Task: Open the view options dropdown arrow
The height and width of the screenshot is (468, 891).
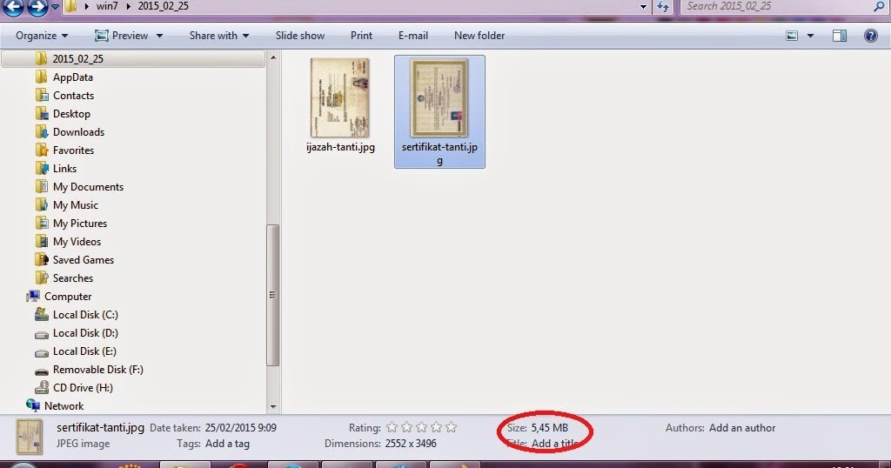Action: tap(810, 36)
